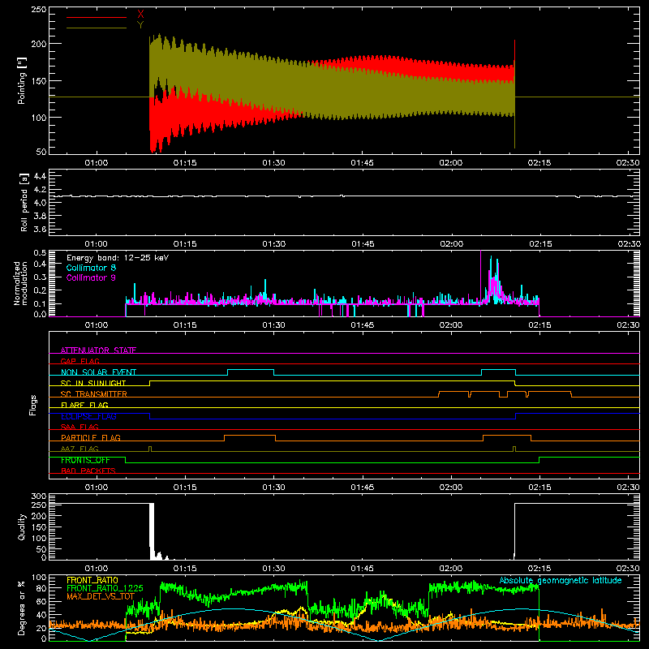This screenshot has height=649, width=649.
Task: Click the 01:30 tick under roll period plot
Action: click(273, 244)
